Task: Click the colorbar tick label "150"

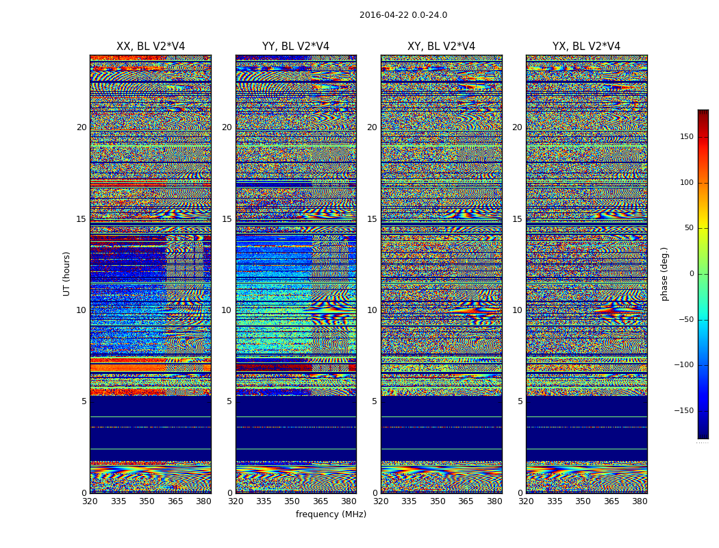Action: [687, 136]
